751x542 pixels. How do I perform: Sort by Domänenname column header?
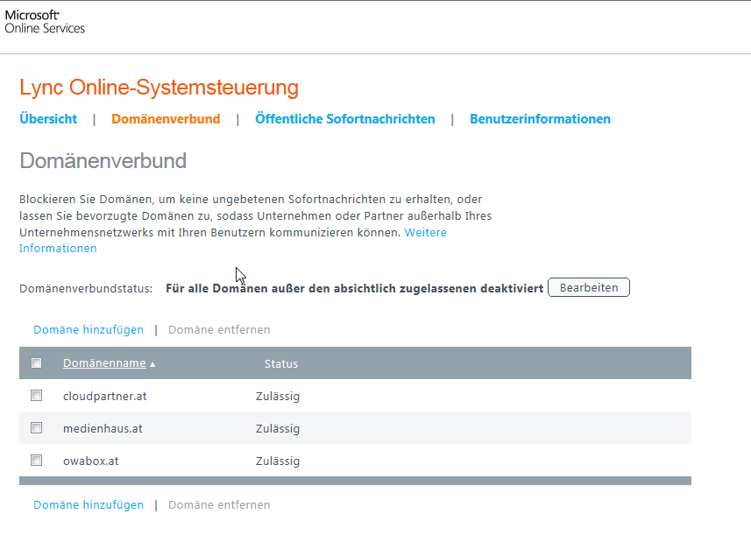click(x=104, y=363)
